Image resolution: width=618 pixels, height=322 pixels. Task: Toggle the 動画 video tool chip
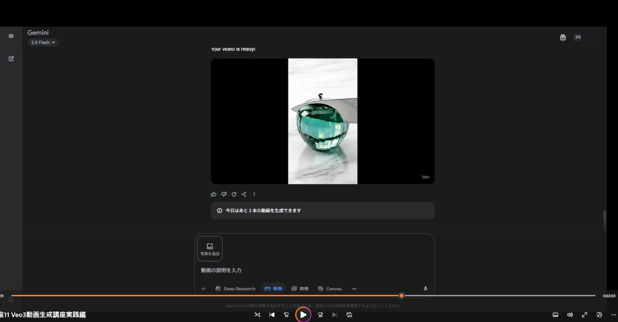pyautogui.click(x=274, y=289)
